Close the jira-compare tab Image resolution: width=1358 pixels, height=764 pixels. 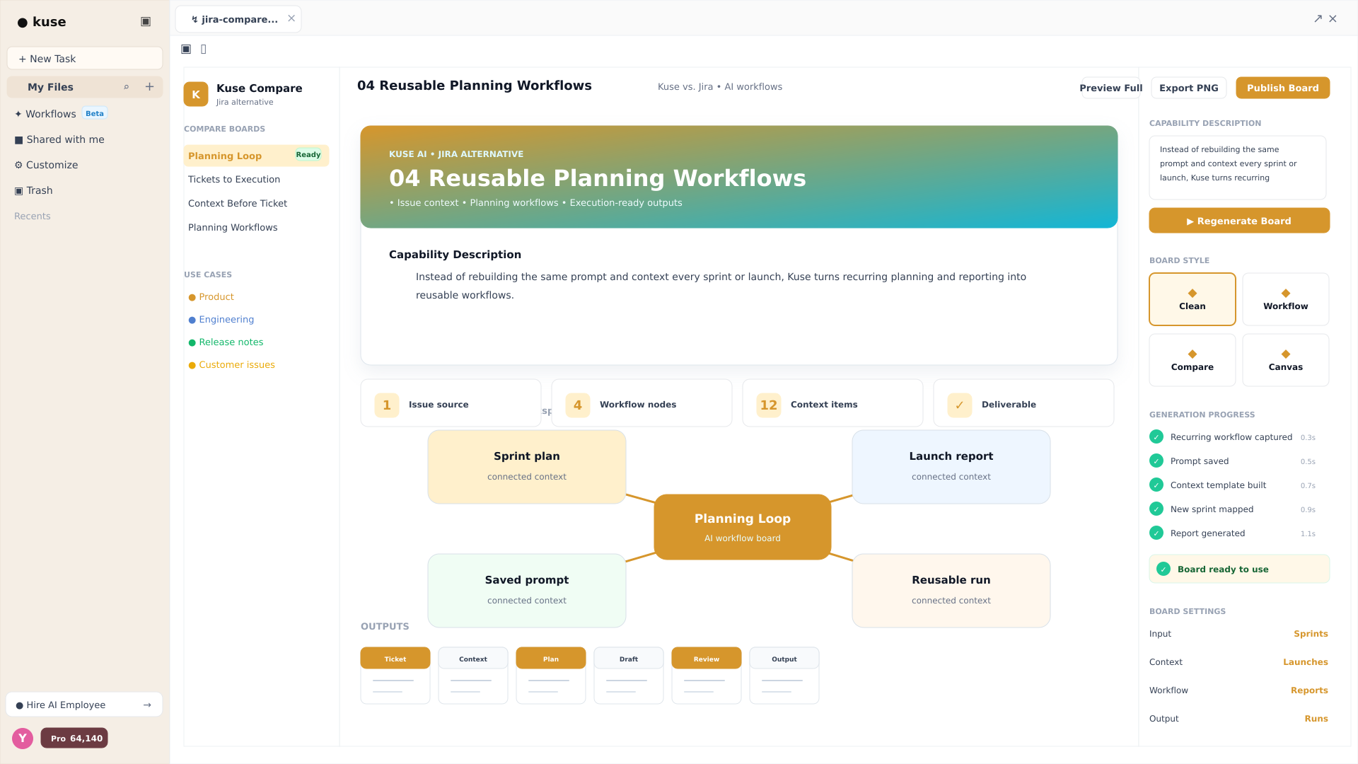291,19
